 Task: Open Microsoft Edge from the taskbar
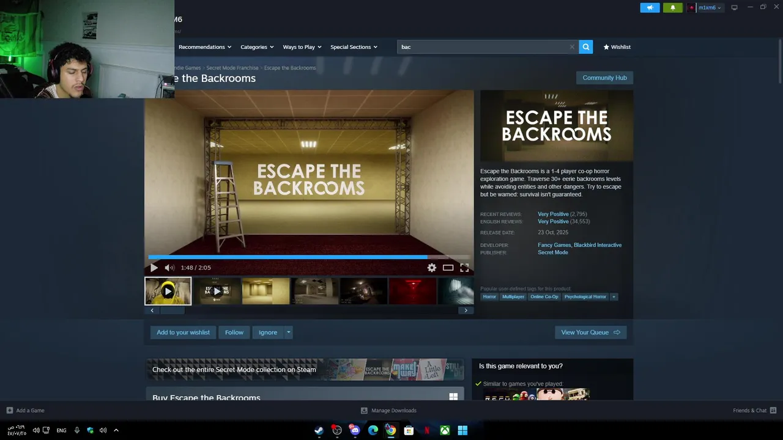[x=373, y=430]
